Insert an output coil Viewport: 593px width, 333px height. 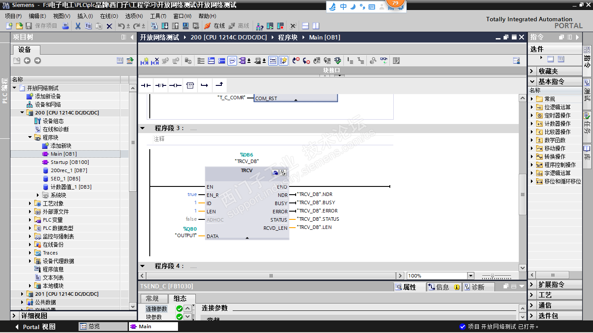(175, 85)
